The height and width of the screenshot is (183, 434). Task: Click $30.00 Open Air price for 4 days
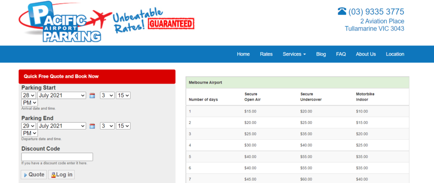point(250,145)
